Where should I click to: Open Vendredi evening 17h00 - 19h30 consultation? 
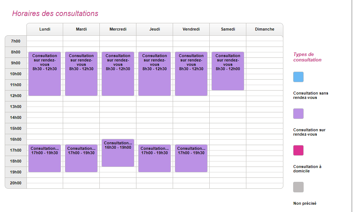click(191, 159)
